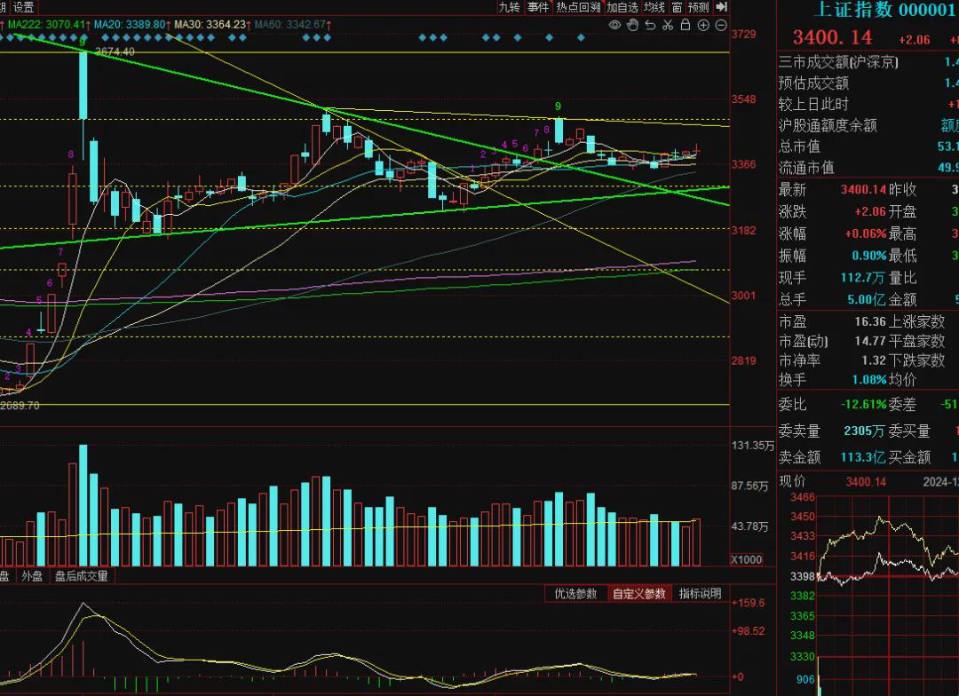This screenshot has height=696, width=959.
Task: Switch to the 外盘 tab
Action: click(x=32, y=576)
